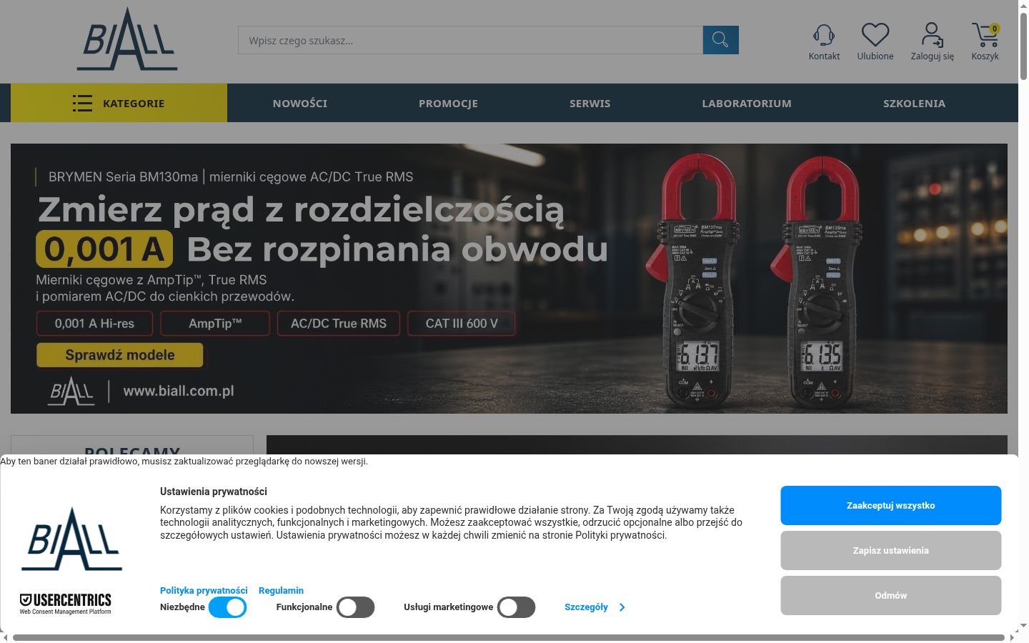
Task: Click the Zapisz ustawienia button
Action: [890, 550]
